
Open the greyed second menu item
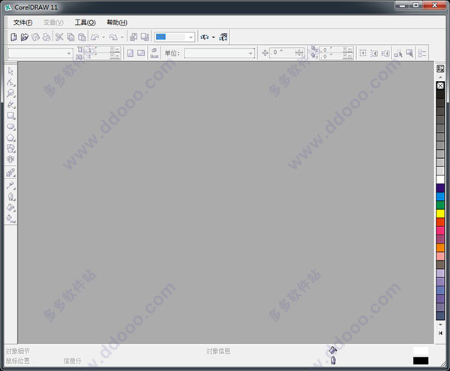53,22
